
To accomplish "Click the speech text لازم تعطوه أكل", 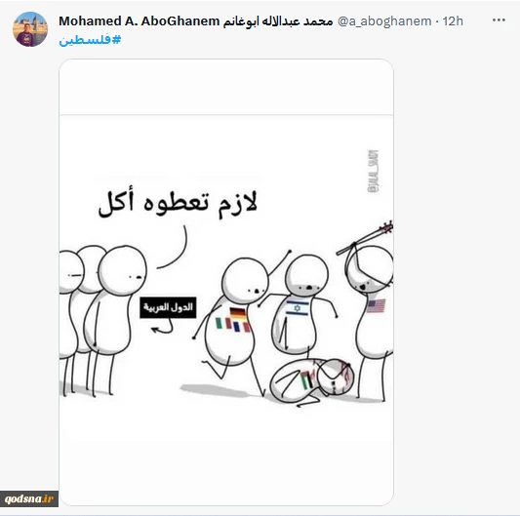I will 178,203.
